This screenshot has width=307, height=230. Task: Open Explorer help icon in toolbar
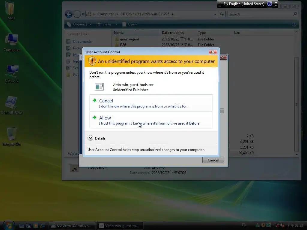point(294,24)
